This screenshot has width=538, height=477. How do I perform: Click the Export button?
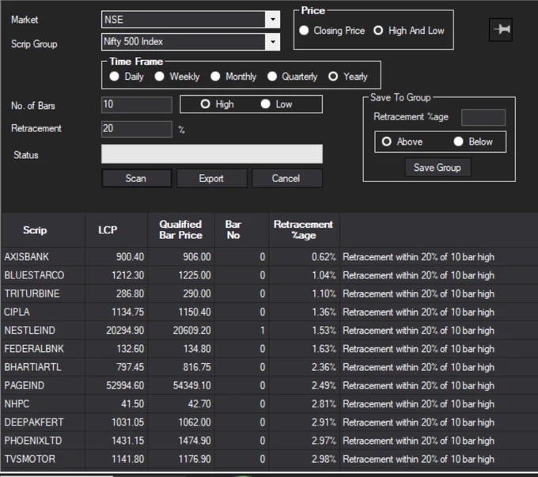pos(212,178)
